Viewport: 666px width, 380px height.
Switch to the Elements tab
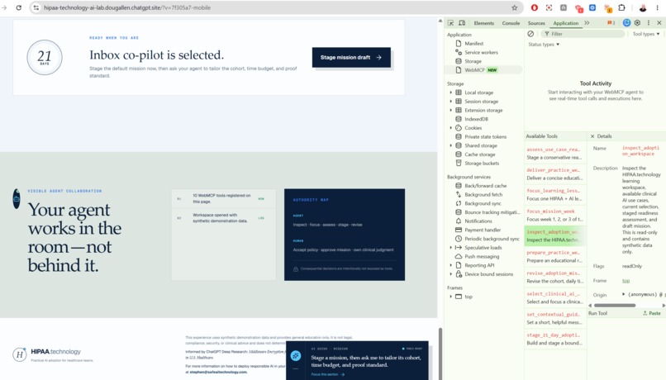[483, 23]
